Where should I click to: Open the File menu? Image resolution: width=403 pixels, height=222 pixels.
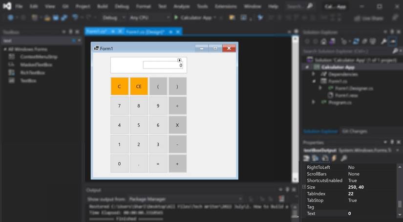[x=19, y=6]
